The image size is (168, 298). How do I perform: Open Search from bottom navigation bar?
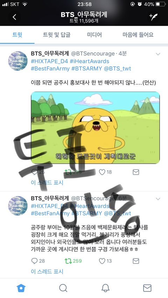[63, 288]
